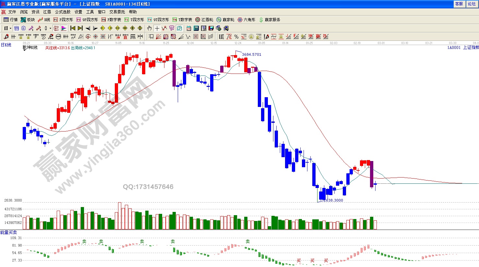The height and width of the screenshot is (267, 479).
Task: Open the calendar icon showing 21
Action: pos(189,28)
